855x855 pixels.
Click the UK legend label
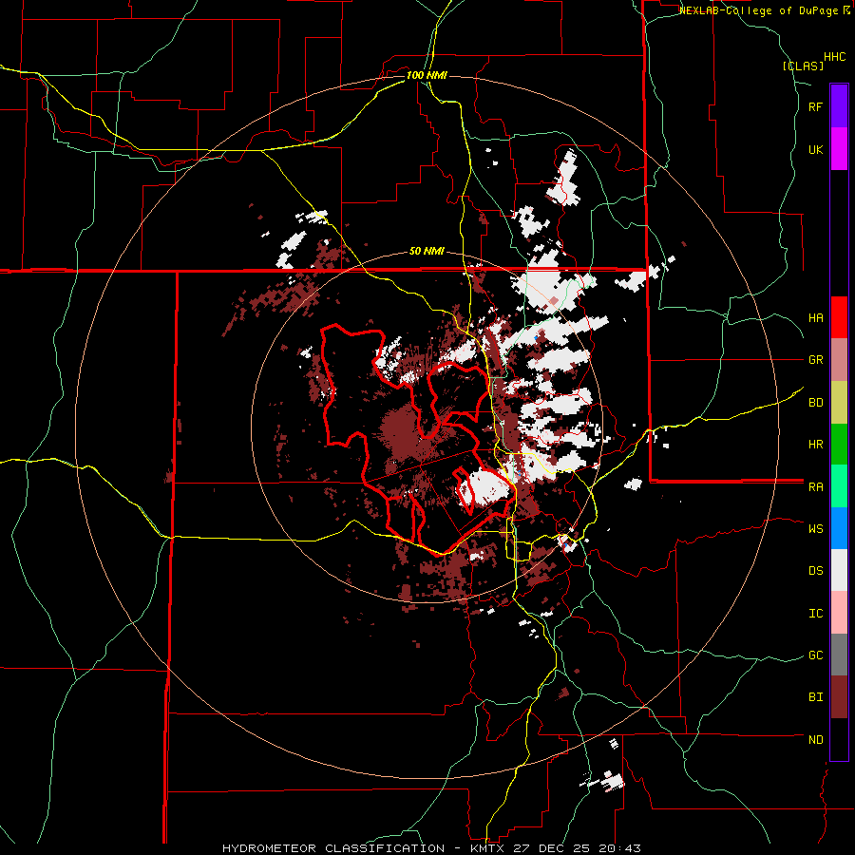816,149
